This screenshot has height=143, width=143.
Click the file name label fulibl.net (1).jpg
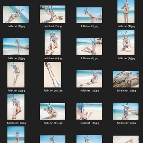[16, 26]
